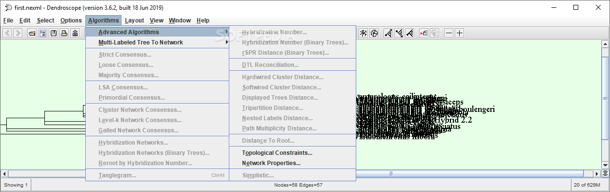610x192 pixels.
Task: Select Strict Consensus... menu item
Action: [157, 55]
